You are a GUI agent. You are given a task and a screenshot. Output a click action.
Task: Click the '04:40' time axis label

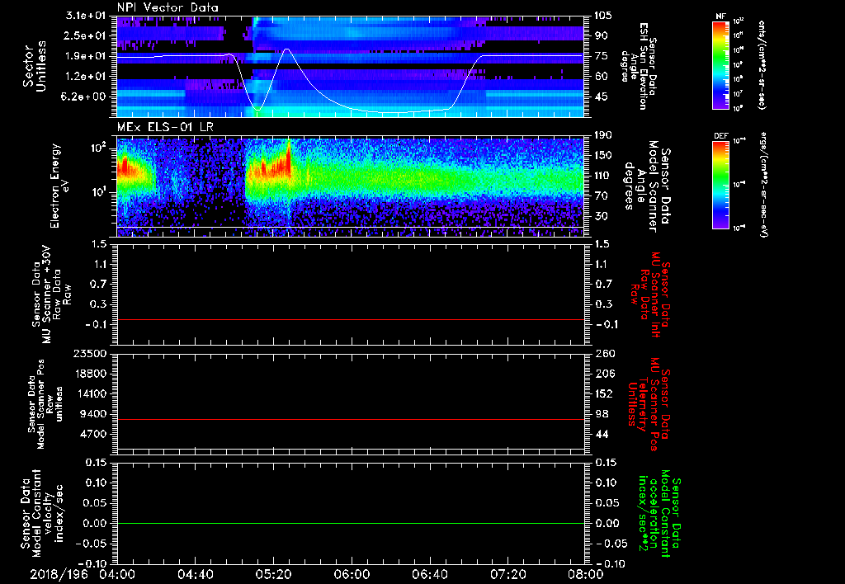pyautogui.click(x=195, y=574)
